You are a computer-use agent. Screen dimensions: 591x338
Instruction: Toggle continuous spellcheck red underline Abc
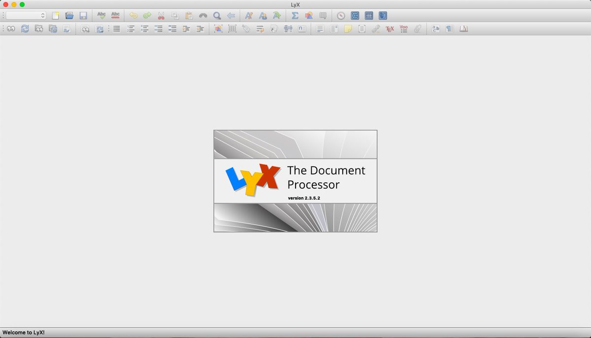115,16
